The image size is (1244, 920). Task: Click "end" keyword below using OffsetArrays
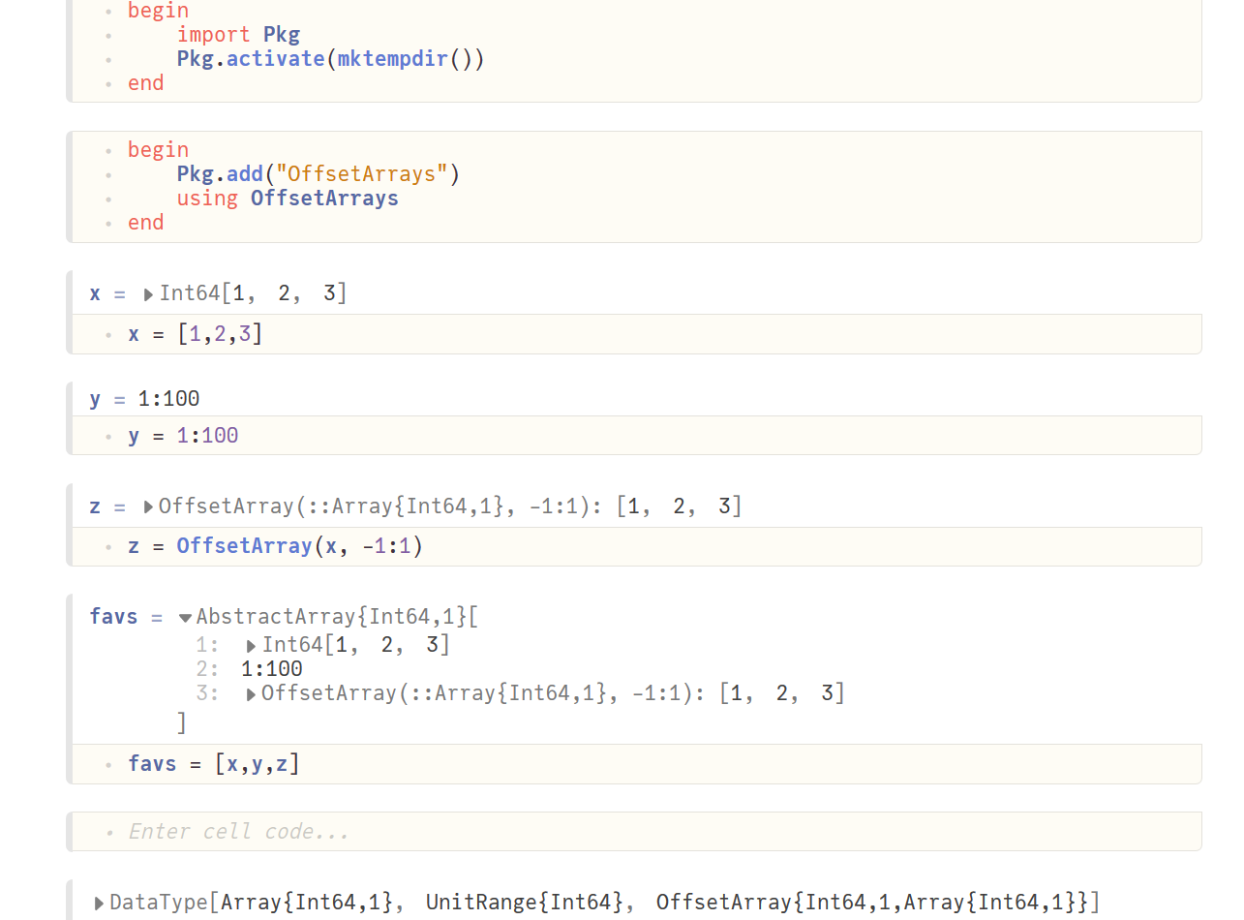coord(146,223)
